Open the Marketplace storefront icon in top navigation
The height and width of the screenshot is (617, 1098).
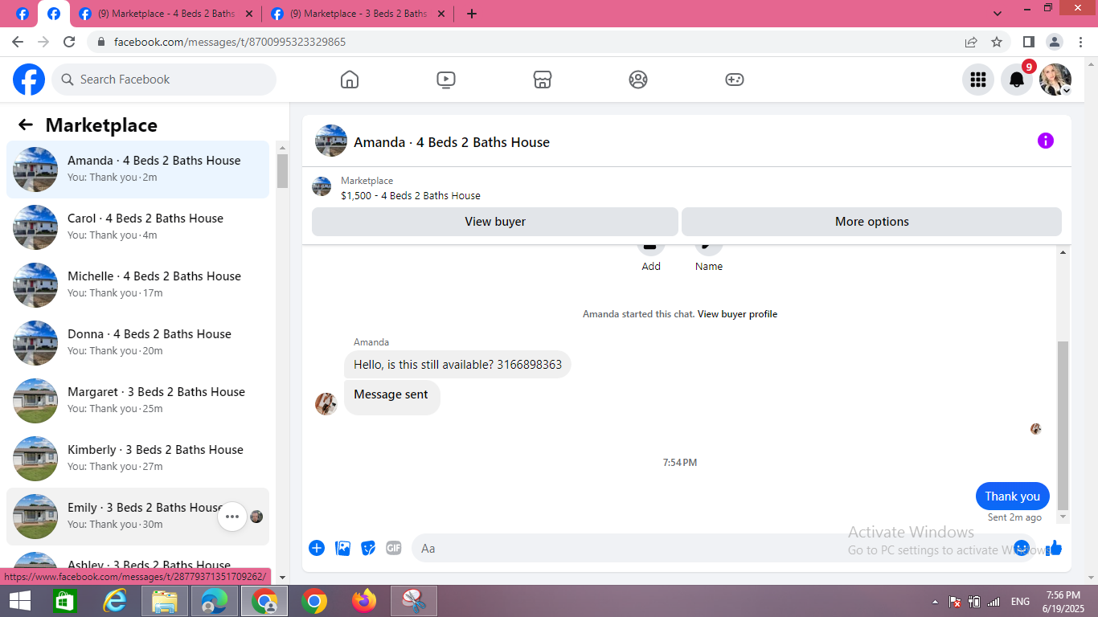[x=543, y=80]
